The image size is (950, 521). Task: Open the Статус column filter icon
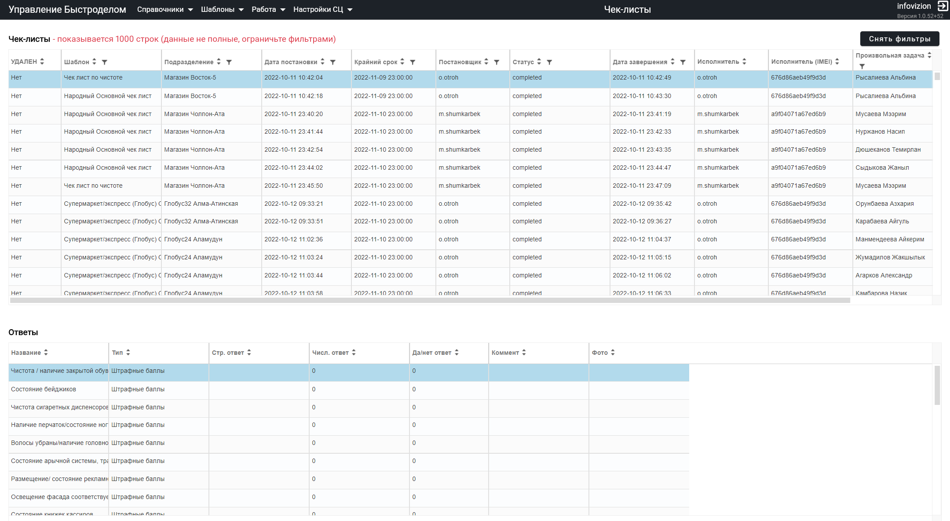pos(549,62)
